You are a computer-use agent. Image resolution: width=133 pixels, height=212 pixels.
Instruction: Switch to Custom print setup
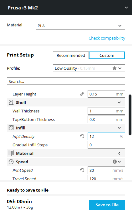click(x=107, y=55)
